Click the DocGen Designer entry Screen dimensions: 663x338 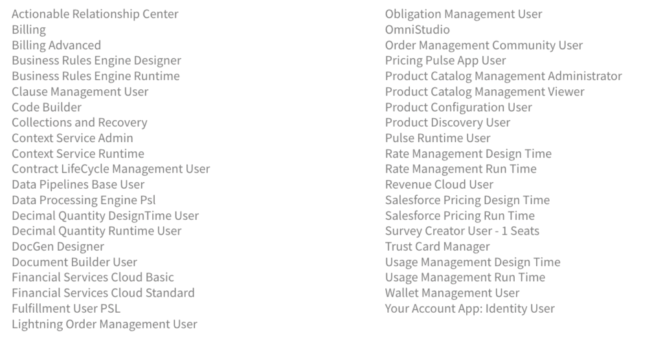[x=58, y=247]
